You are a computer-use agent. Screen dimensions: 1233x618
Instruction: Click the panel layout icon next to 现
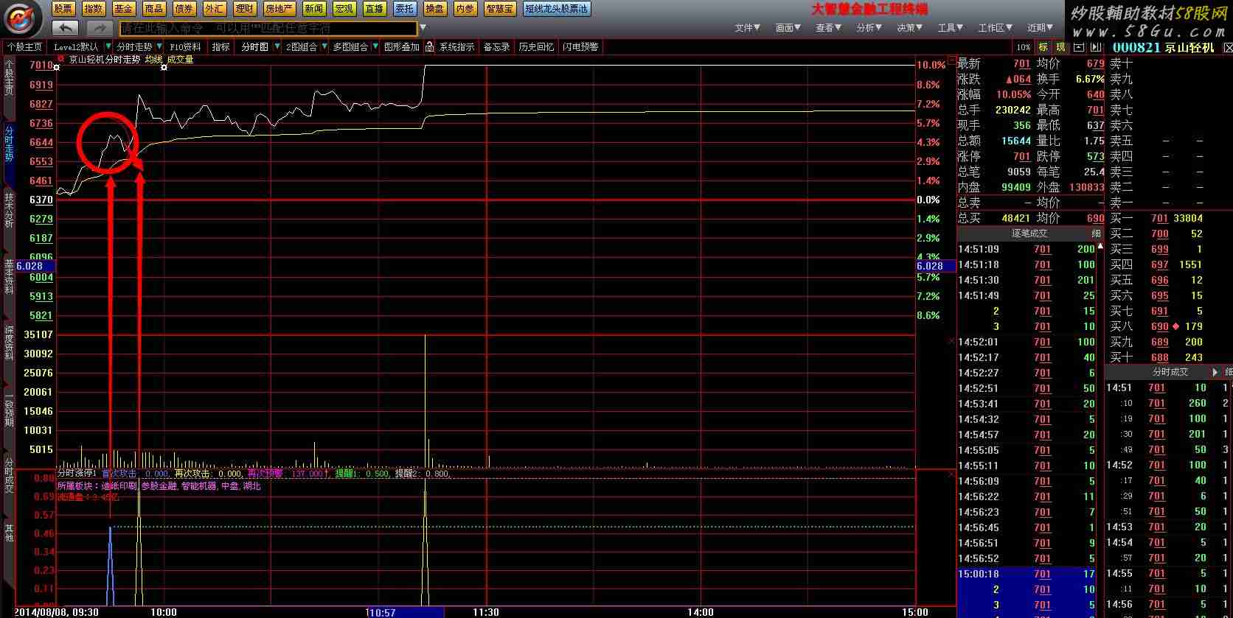(1079, 47)
